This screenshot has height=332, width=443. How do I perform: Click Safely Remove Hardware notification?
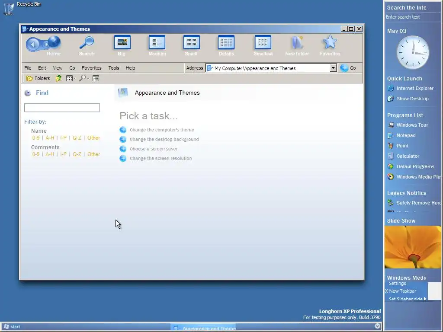(414, 203)
